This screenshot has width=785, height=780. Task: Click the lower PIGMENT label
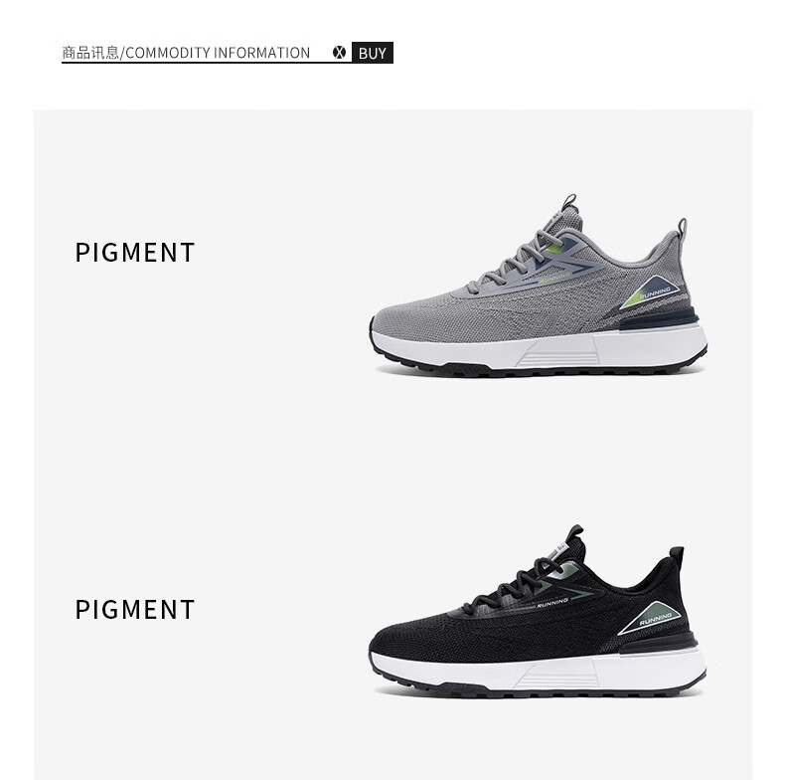click(135, 610)
